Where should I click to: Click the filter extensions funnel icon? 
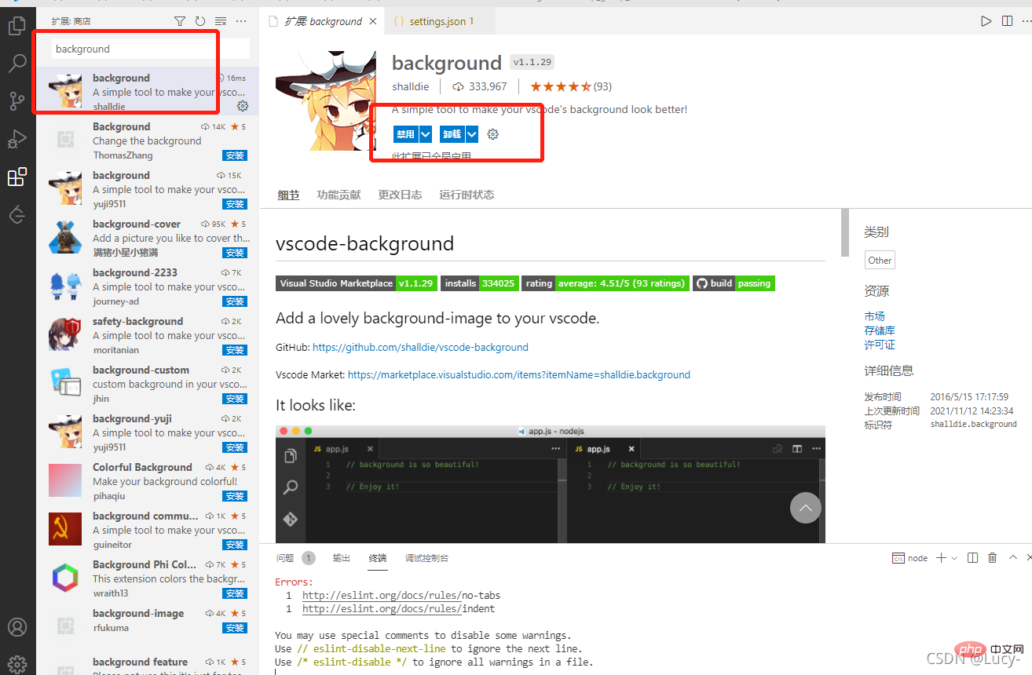(180, 21)
